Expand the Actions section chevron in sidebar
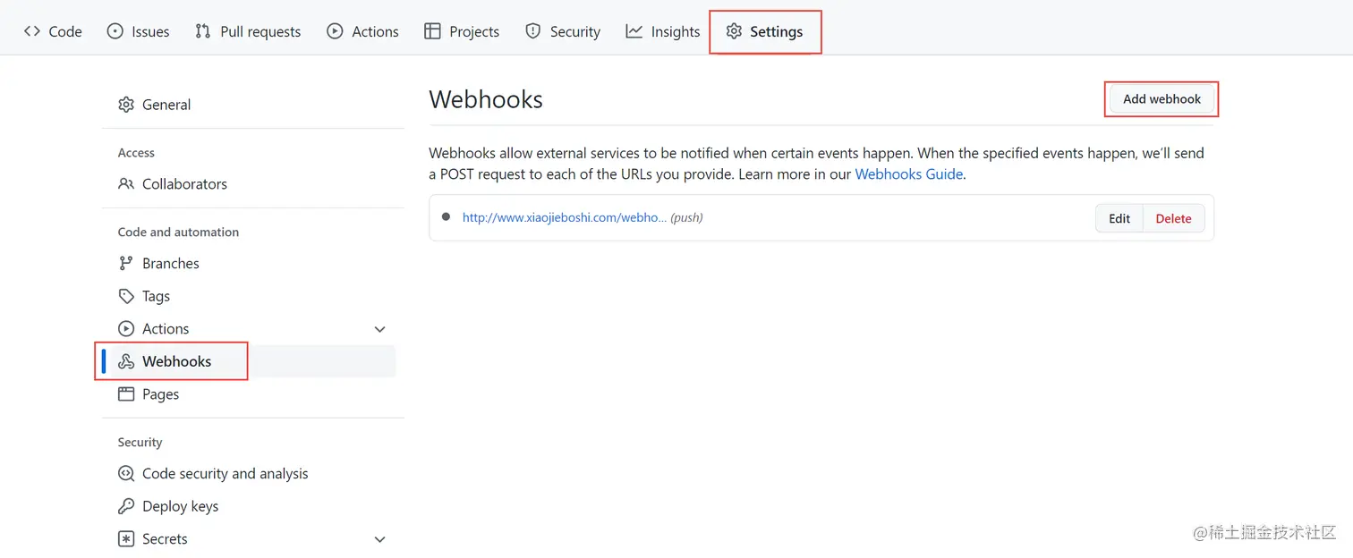The width and height of the screenshot is (1353, 558). [379, 329]
